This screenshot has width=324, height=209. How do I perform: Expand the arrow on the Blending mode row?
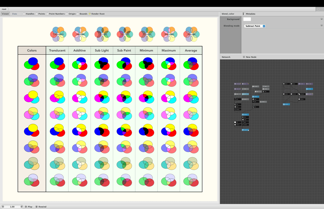[321, 26]
